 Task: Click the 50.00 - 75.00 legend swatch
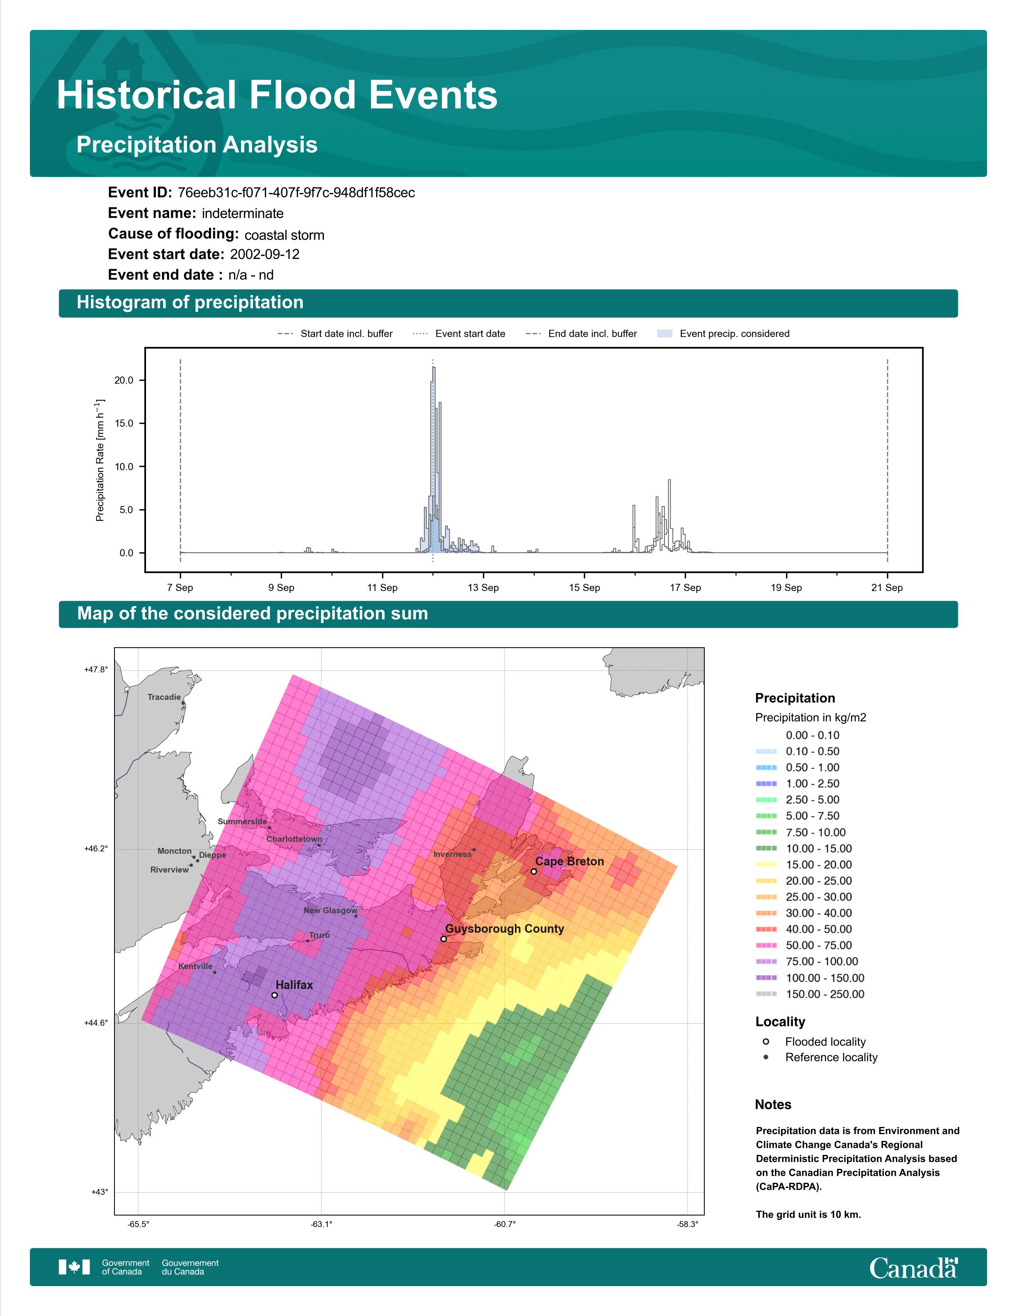pos(767,946)
